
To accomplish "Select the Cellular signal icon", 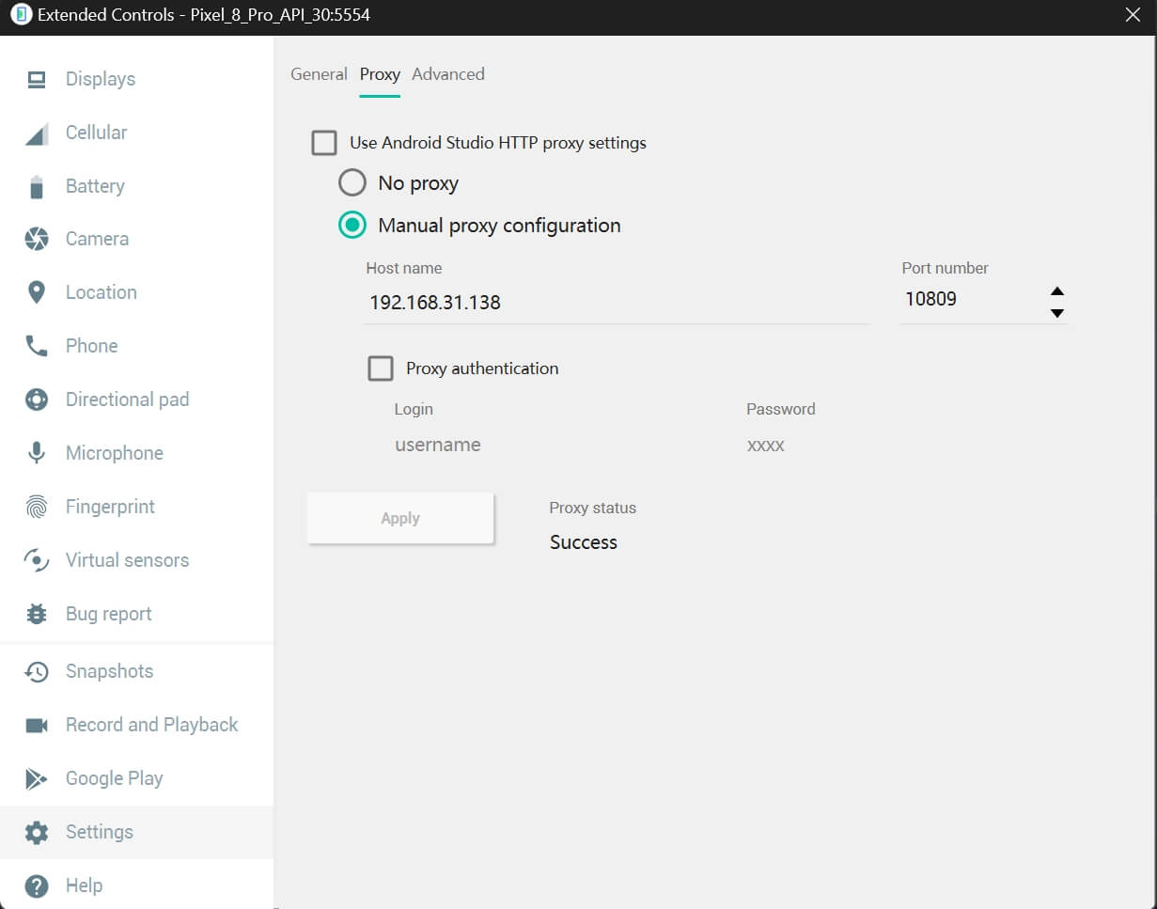I will 37,133.
